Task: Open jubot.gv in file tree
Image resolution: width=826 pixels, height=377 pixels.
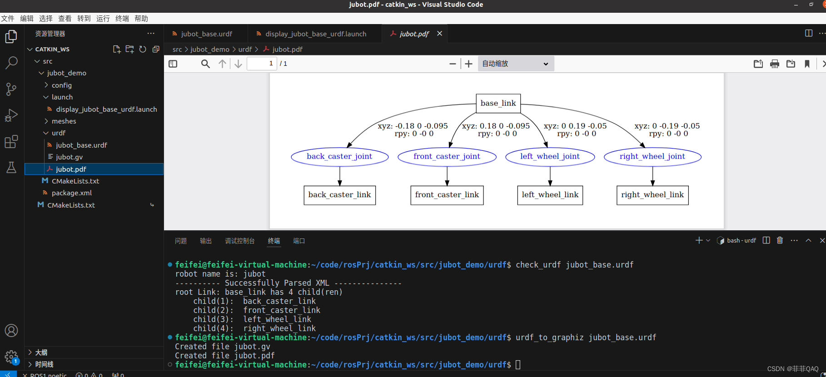Action: coord(69,157)
